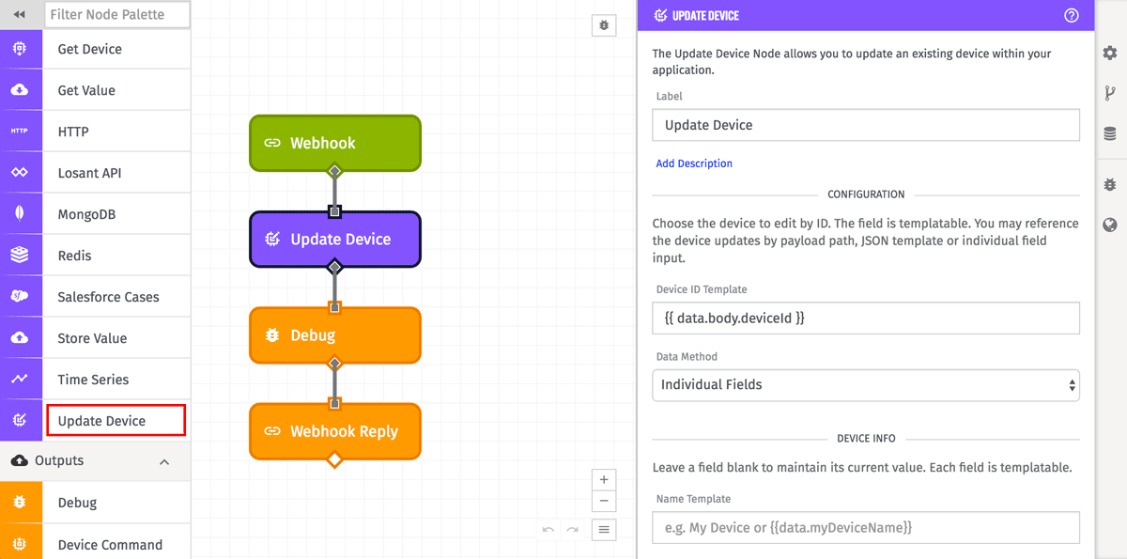1127x559 pixels.
Task: Click the MongoDB leaf icon
Action: [x=20, y=214]
